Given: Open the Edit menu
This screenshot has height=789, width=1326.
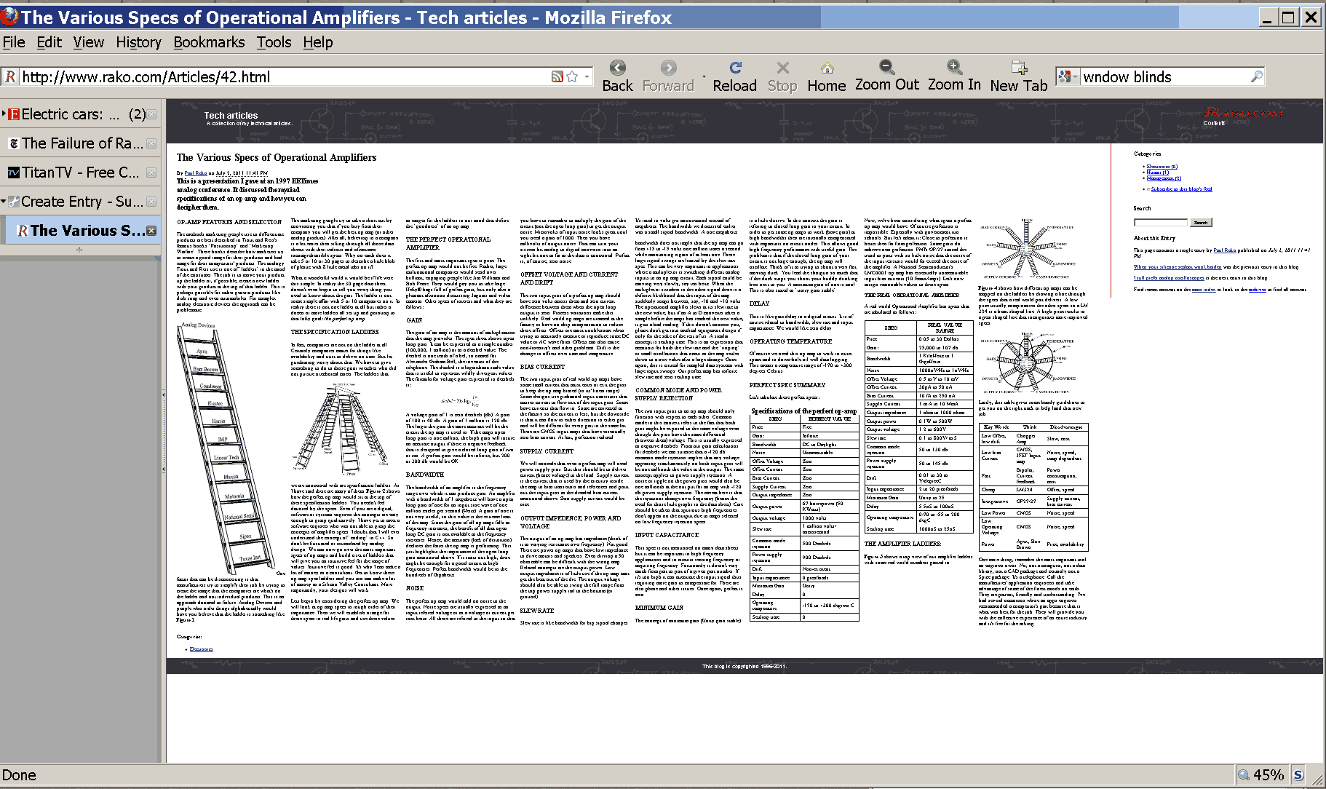Looking at the screenshot, I should tap(49, 42).
